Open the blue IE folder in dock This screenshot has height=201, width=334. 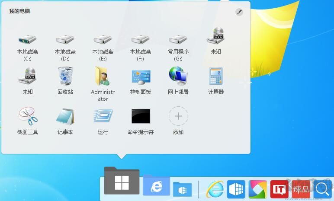coord(156,185)
